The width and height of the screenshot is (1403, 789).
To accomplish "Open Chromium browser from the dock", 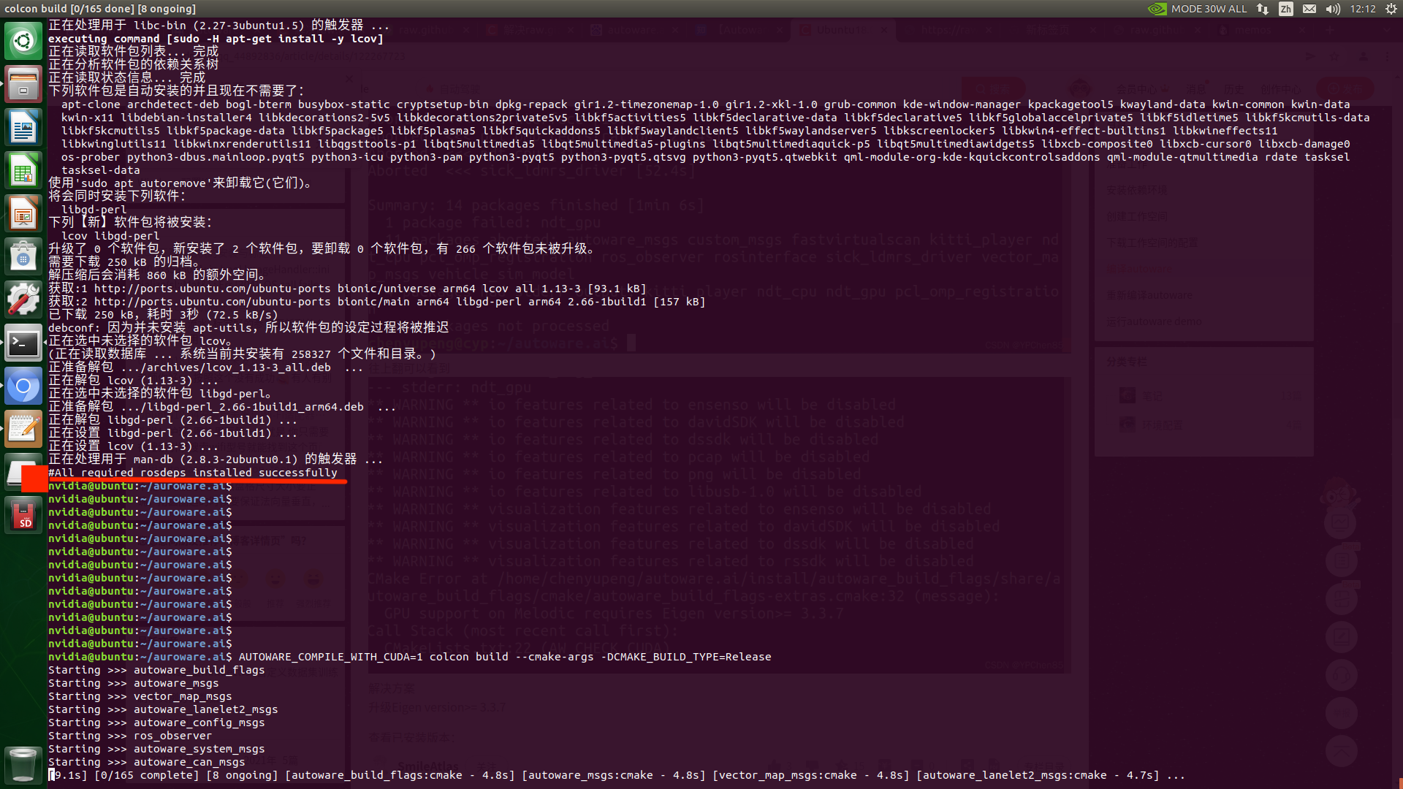I will coord(23,386).
